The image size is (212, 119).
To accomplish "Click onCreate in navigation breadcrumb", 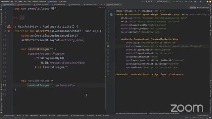I will (x=63, y=1).
